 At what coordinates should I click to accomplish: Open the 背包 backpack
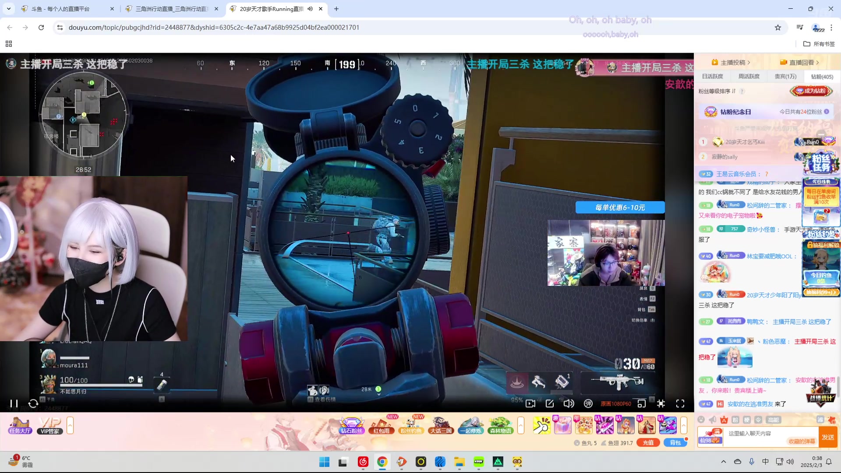point(675,443)
